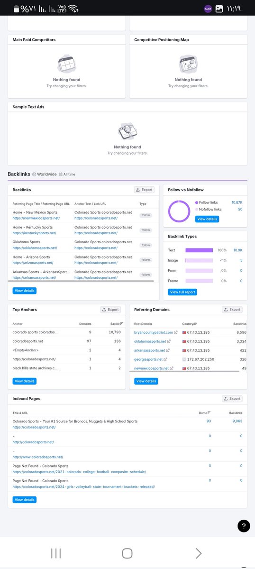Viewport: 255px width, 569px height.
Task: Sort Top Anchors by Backlinks column icon
Action: [x=122, y=323]
